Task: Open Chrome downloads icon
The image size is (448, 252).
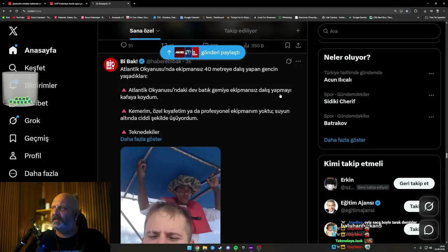Action: click(x=425, y=11)
